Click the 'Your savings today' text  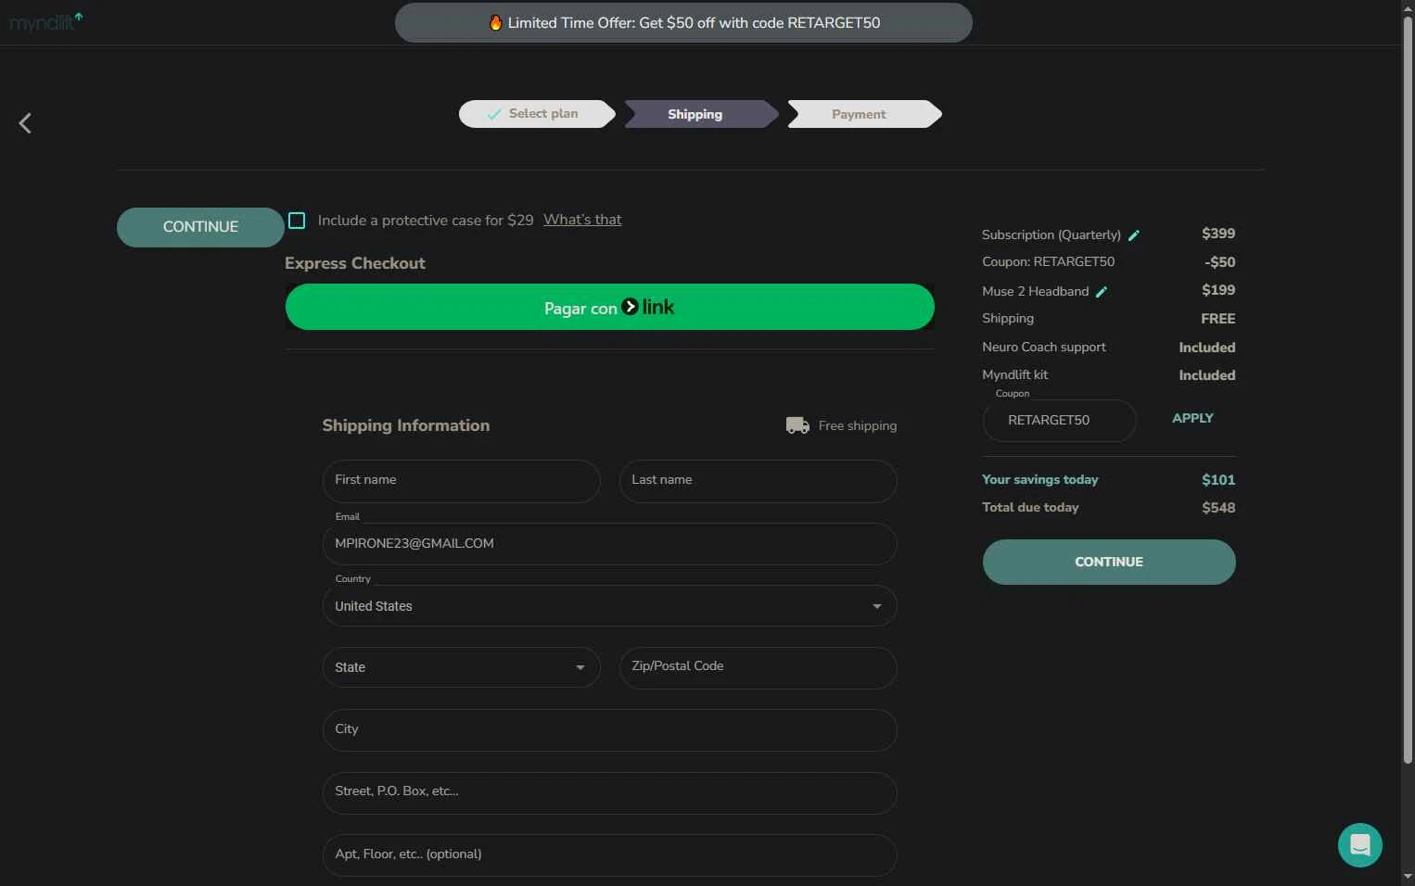pyautogui.click(x=1039, y=479)
